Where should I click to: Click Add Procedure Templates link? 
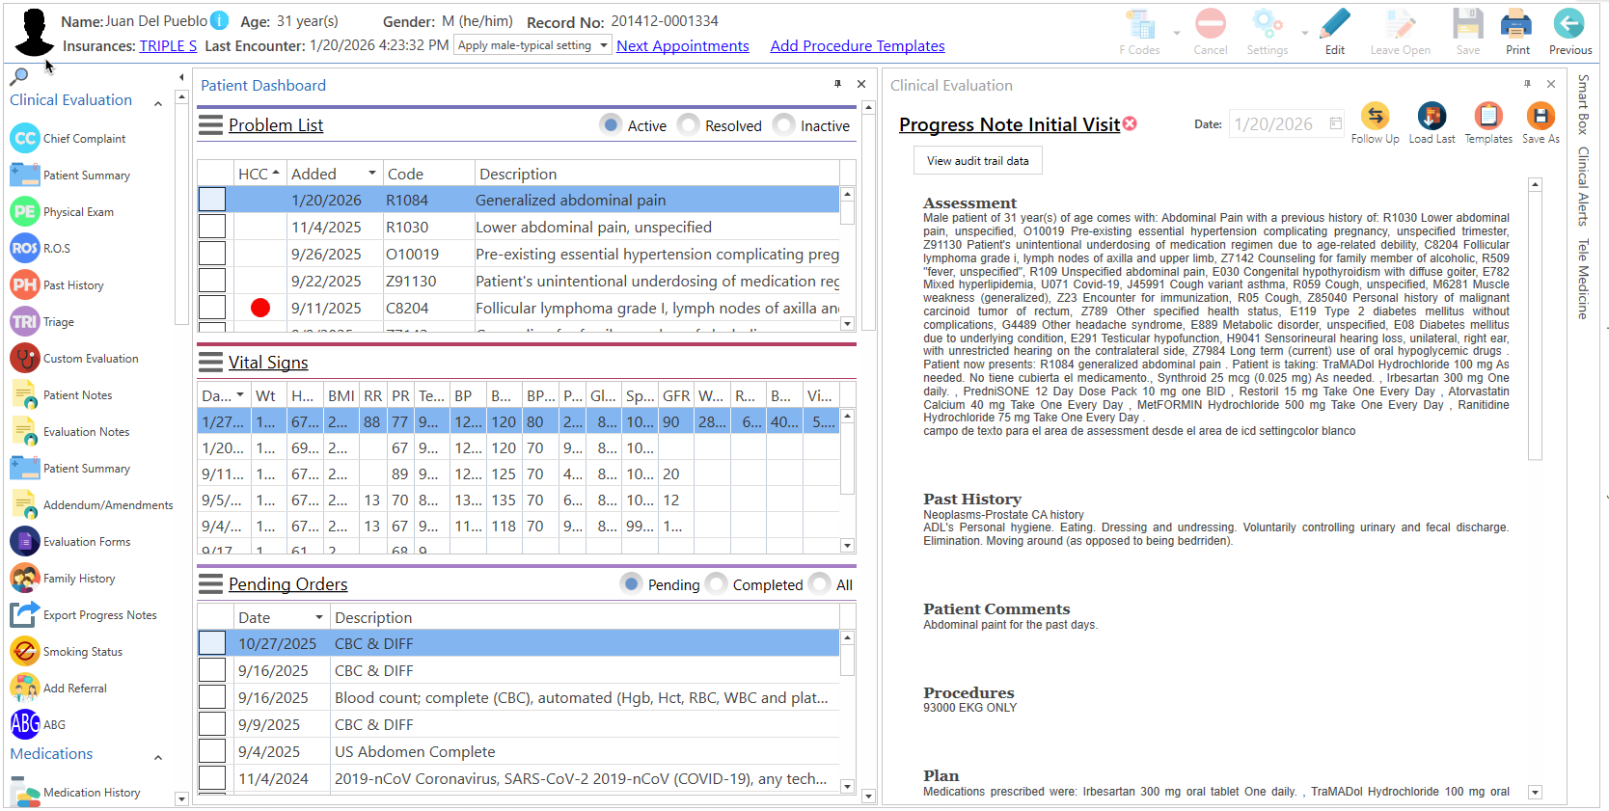coord(858,45)
